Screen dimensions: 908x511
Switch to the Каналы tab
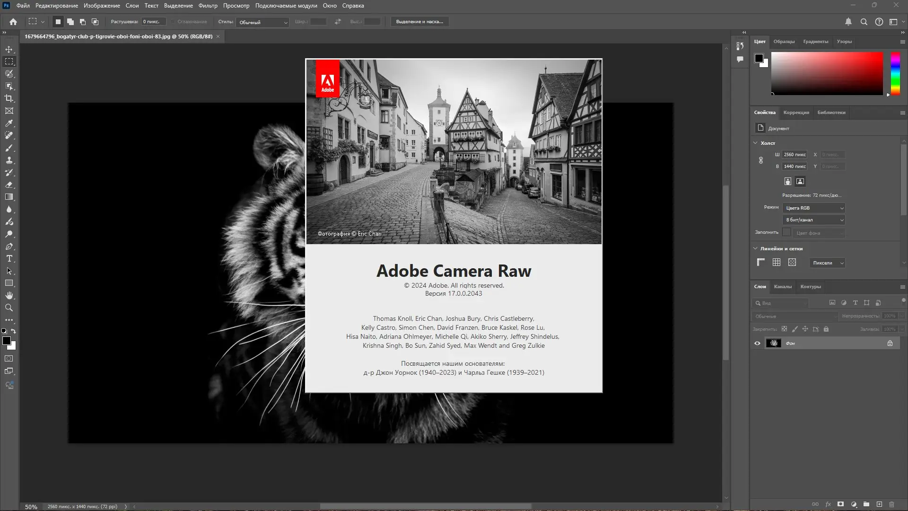click(x=782, y=286)
